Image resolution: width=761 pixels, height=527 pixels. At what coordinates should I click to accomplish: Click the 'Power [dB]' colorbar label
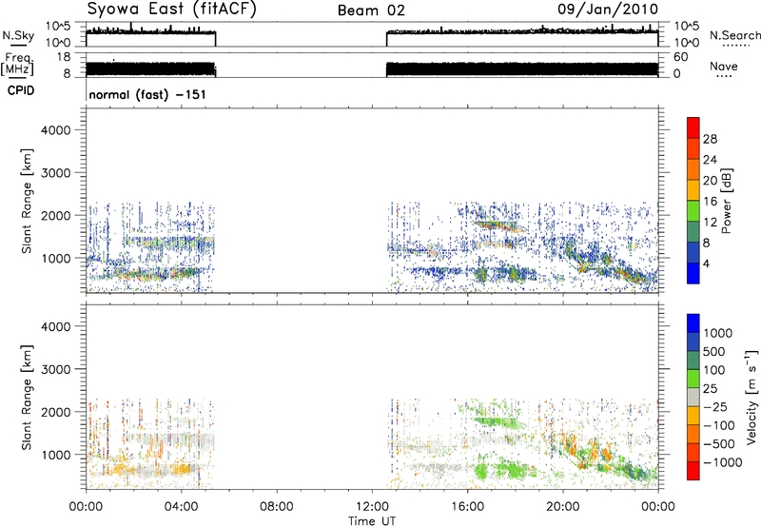click(x=726, y=201)
